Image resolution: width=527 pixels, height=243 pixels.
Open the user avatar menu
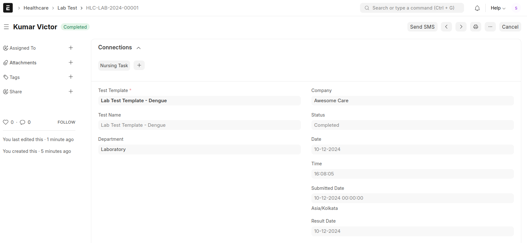tap(516, 8)
